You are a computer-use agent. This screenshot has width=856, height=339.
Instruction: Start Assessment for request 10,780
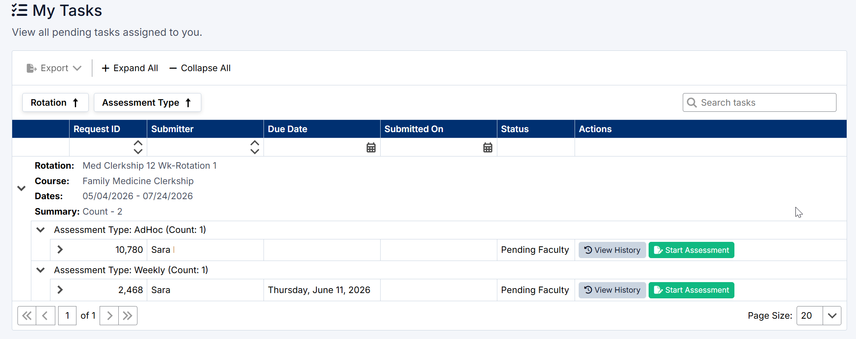pyautogui.click(x=691, y=250)
